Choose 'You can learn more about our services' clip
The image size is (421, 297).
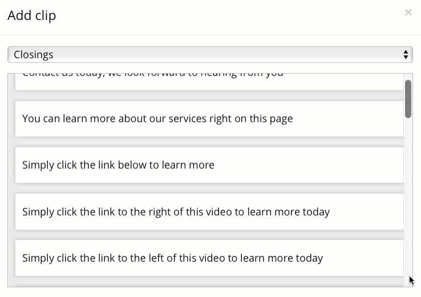[x=209, y=119]
